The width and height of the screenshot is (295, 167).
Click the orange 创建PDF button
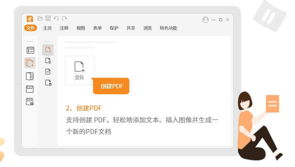[x=112, y=86]
